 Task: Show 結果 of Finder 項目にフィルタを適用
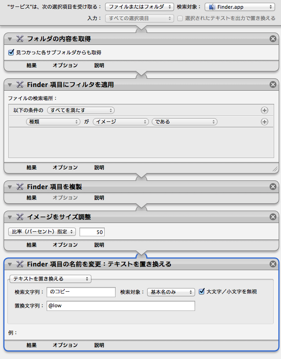[32, 168]
